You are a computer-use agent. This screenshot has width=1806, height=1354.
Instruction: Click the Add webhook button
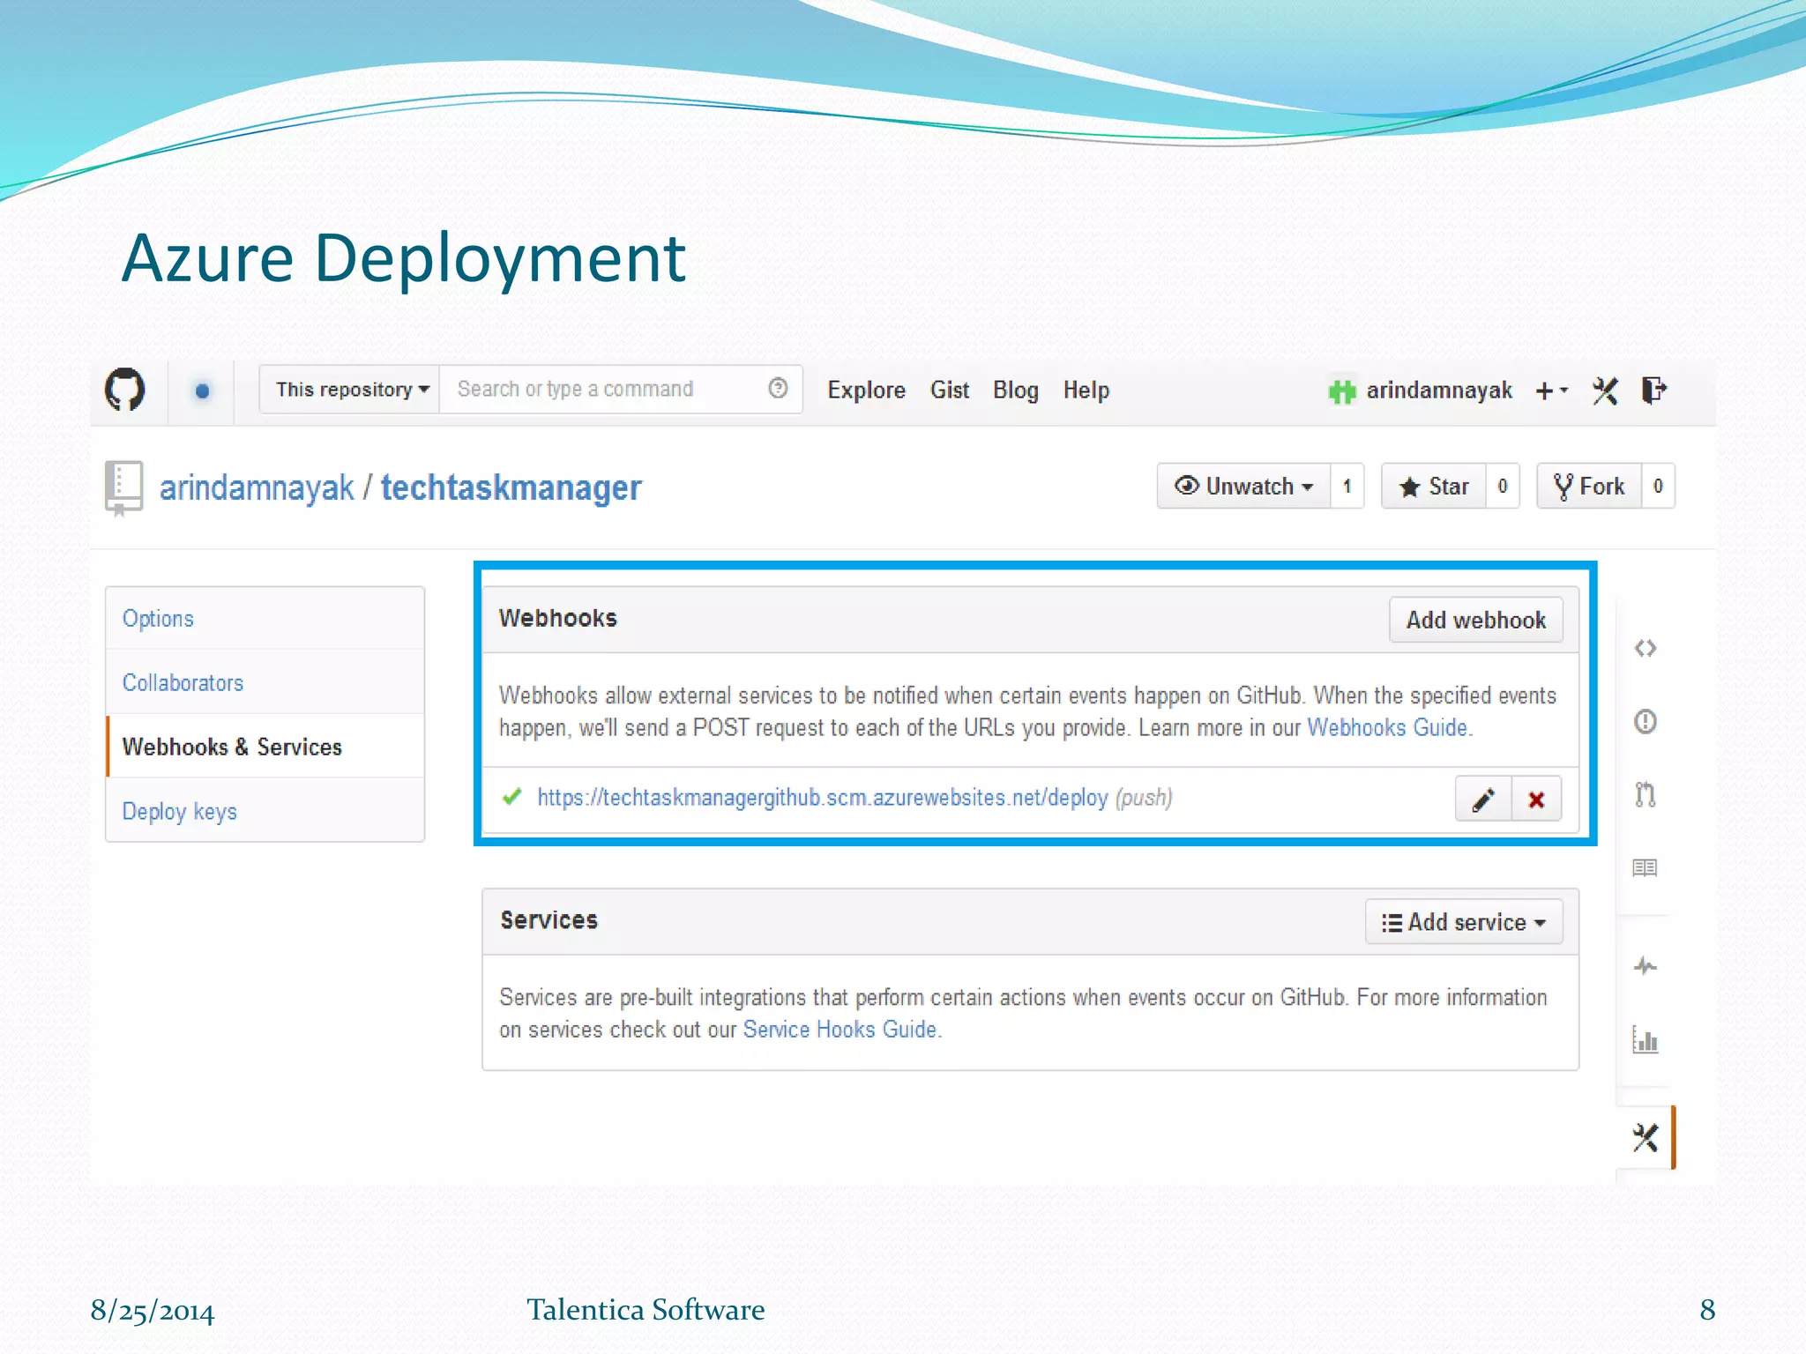[x=1476, y=620]
